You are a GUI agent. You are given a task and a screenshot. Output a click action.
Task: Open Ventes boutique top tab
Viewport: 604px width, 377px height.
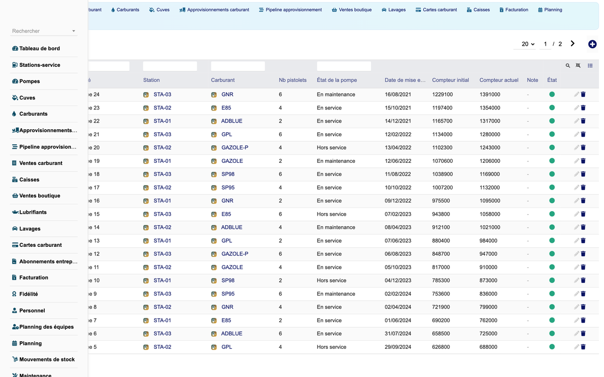[x=352, y=10]
